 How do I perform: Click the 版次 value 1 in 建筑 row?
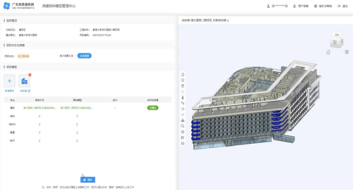click(x=115, y=108)
